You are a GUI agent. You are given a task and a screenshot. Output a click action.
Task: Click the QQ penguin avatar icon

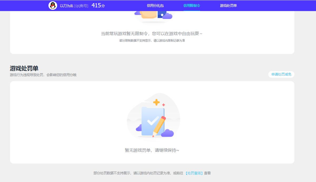pyautogui.click(x=52, y=5)
